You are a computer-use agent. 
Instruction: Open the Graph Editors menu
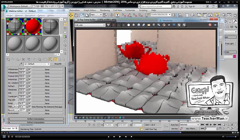click(90, 10)
